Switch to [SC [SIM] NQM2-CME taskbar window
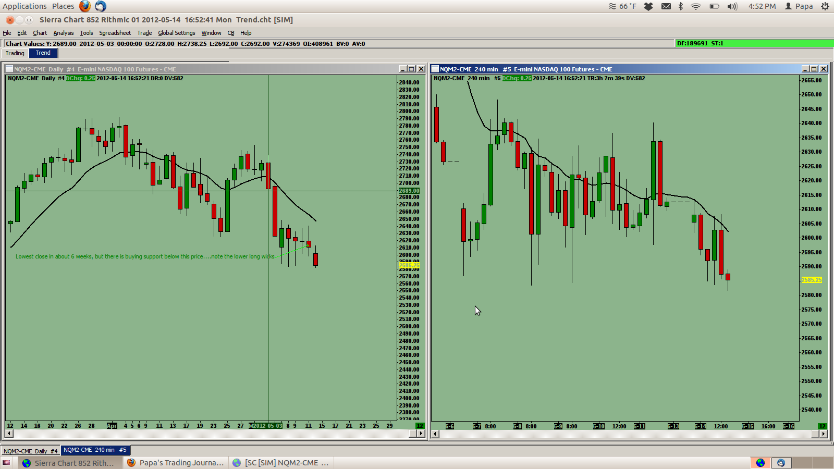Image resolution: width=834 pixels, height=469 pixels. click(281, 463)
